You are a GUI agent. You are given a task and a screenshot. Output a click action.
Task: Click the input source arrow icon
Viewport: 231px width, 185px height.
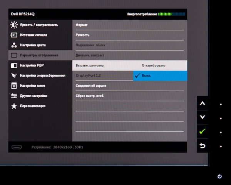click(14, 35)
